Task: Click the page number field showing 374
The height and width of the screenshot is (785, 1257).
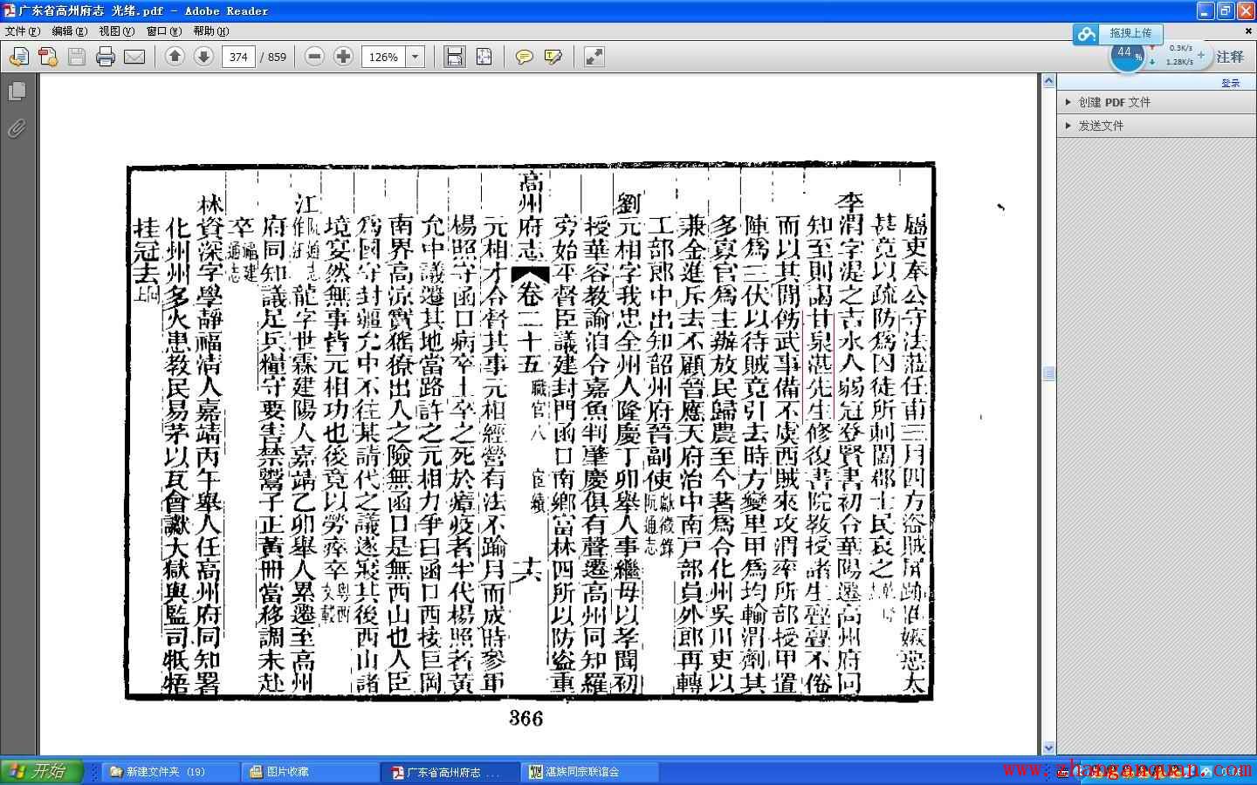Action: coord(238,57)
